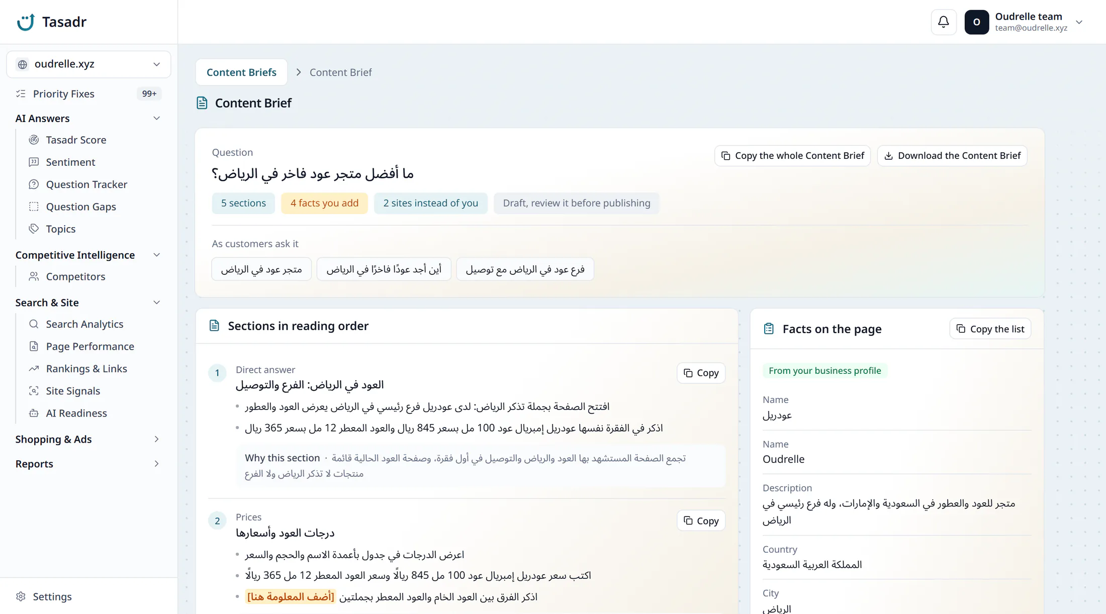Click the Content Brief breadcrumb item

[340, 72]
